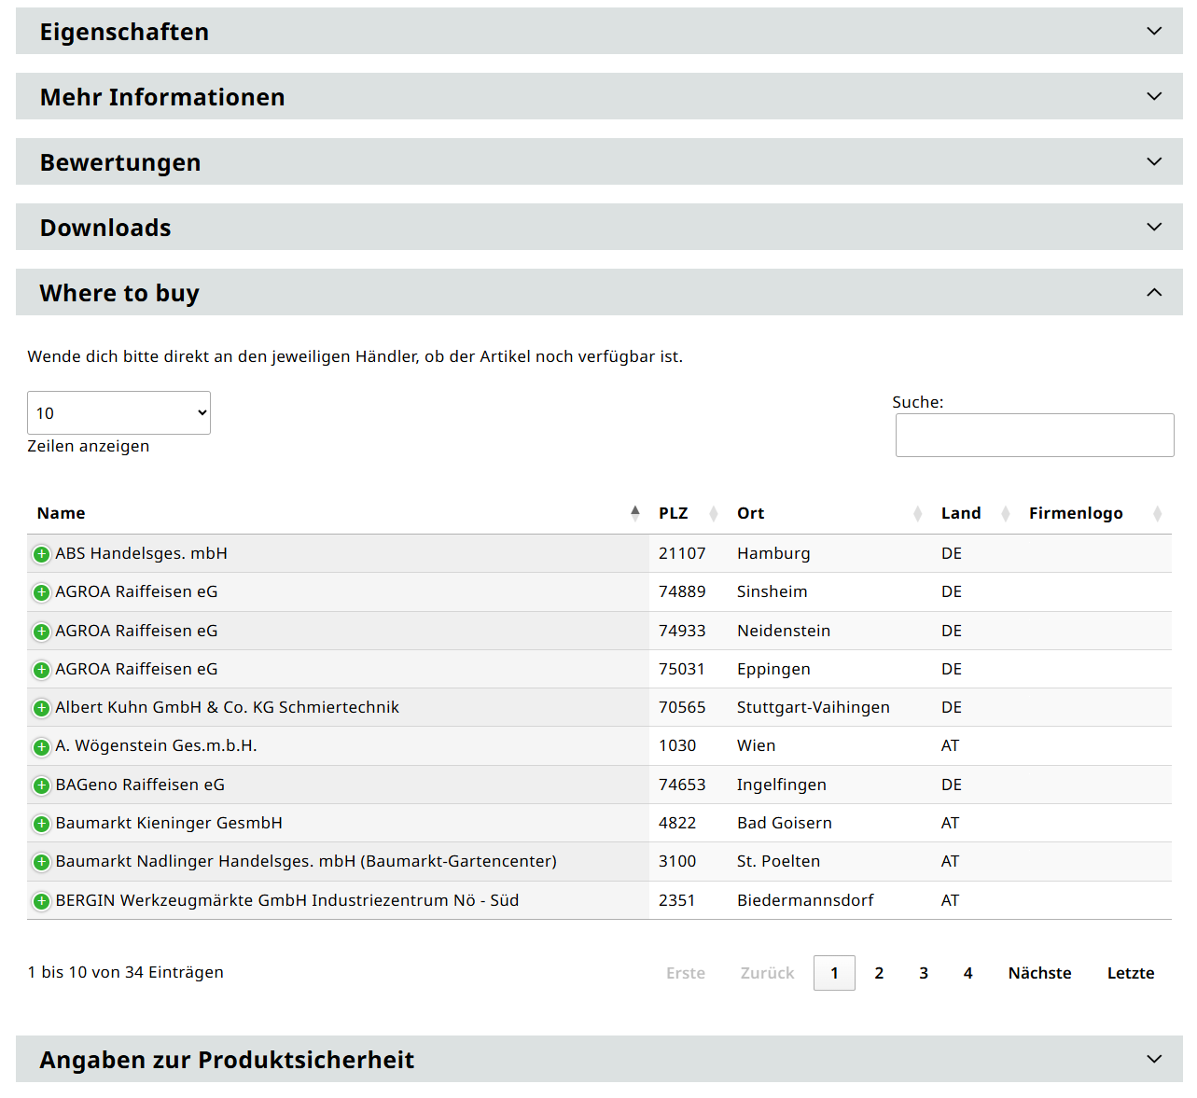The image size is (1197, 1098).
Task: Select current page 1 button
Action: click(x=834, y=973)
